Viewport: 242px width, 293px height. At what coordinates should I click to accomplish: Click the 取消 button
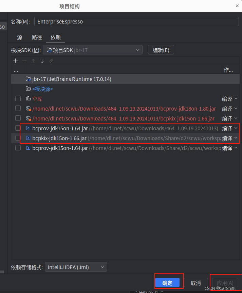pos(196,282)
